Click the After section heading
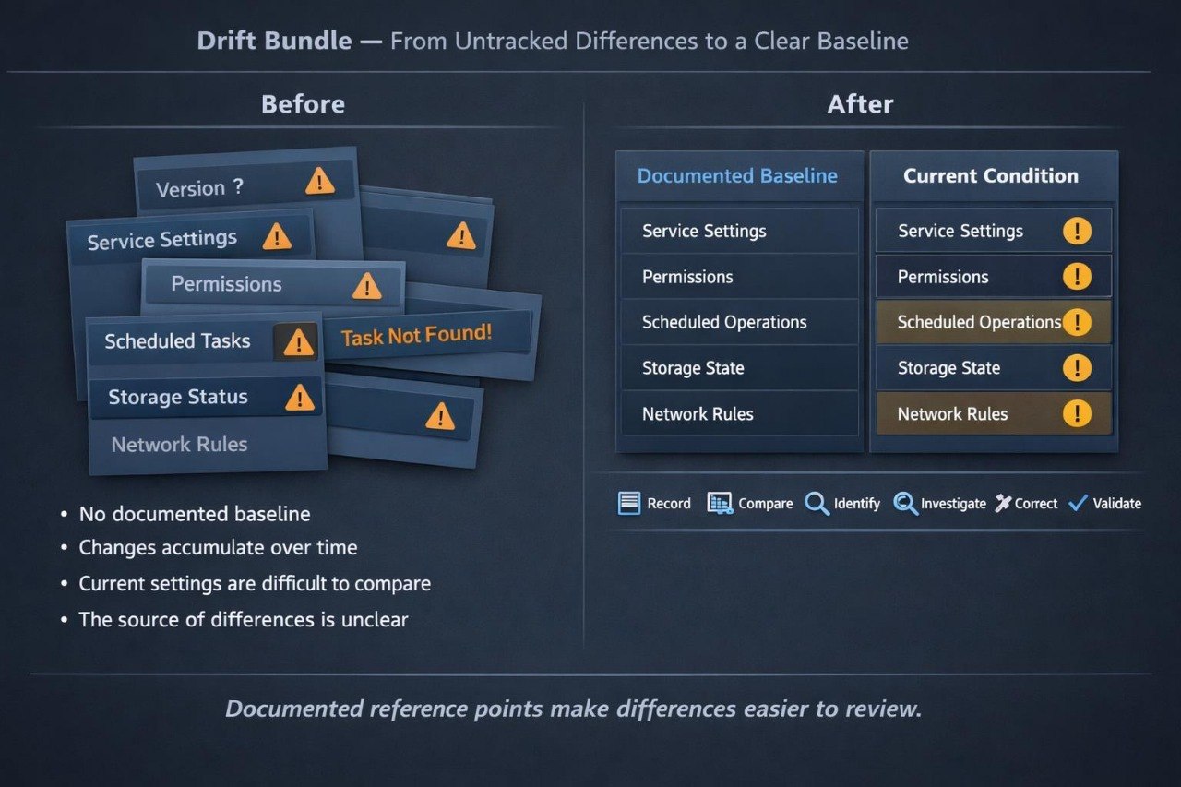The height and width of the screenshot is (787, 1181). (x=860, y=104)
